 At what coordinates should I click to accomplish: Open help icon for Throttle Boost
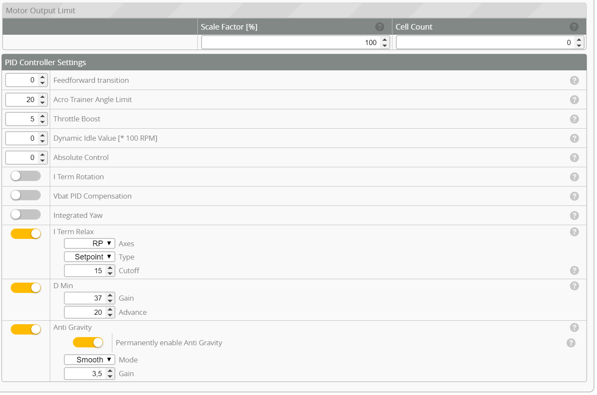pos(574,119)
